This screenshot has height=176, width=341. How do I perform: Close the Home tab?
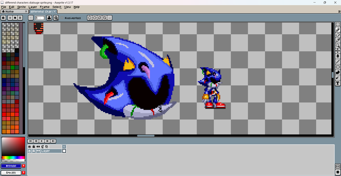click(26, 11)
